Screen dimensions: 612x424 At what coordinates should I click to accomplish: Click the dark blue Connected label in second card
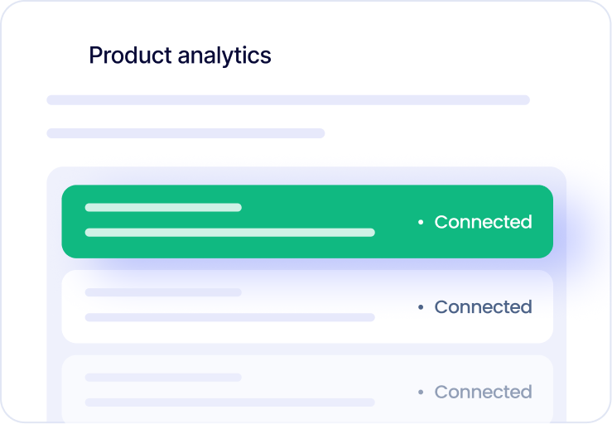483,307
